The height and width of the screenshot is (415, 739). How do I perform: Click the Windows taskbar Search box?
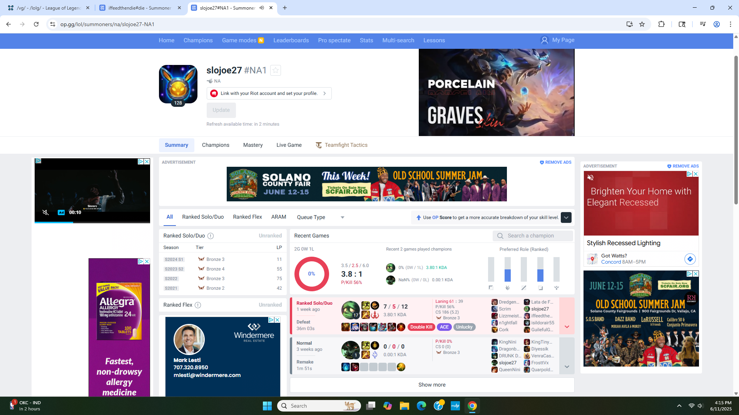pos(319,406)
